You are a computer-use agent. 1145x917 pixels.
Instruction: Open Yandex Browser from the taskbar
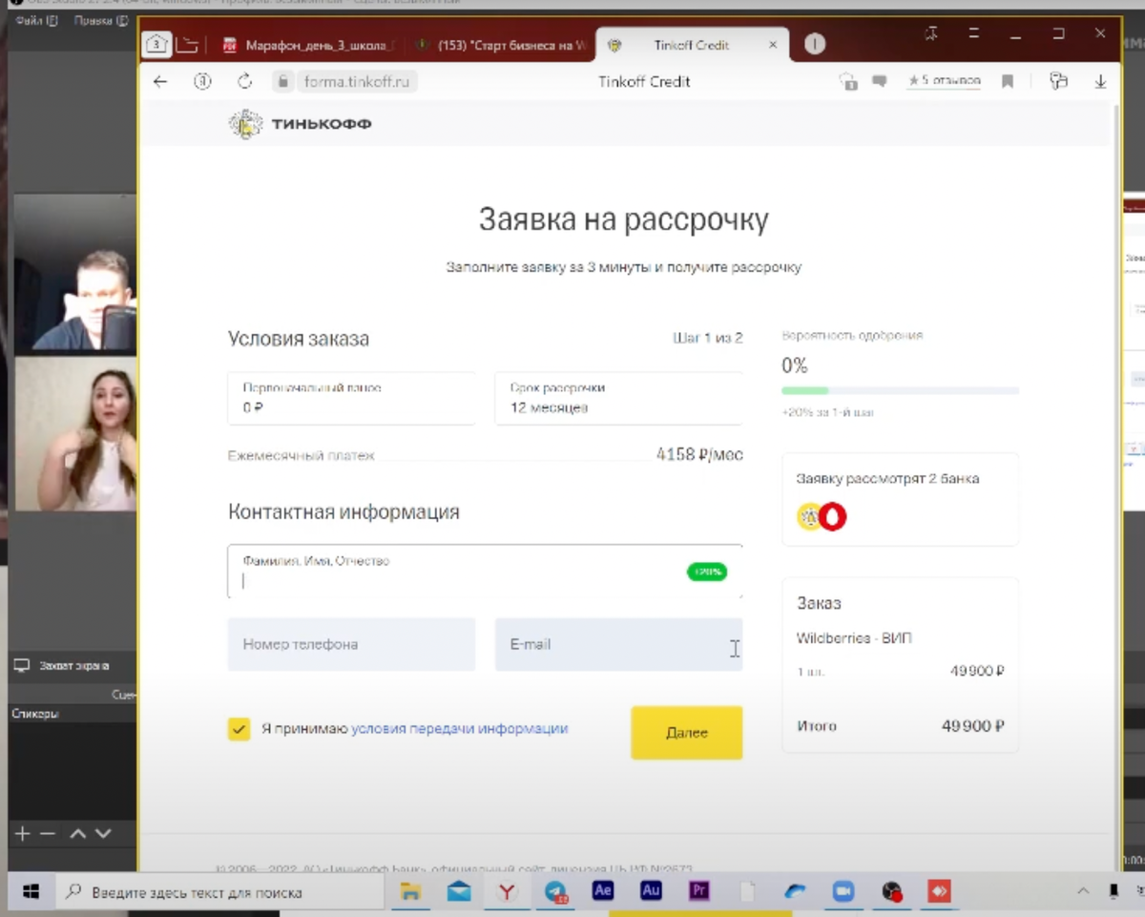click(508, 892)
